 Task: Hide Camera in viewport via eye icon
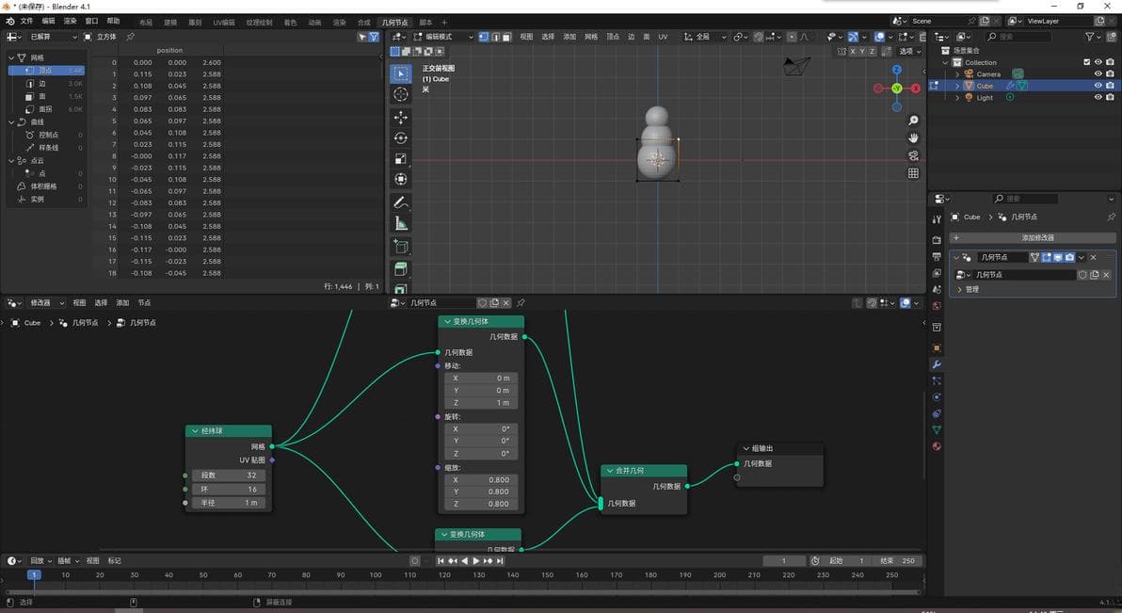click(1098, 73)
